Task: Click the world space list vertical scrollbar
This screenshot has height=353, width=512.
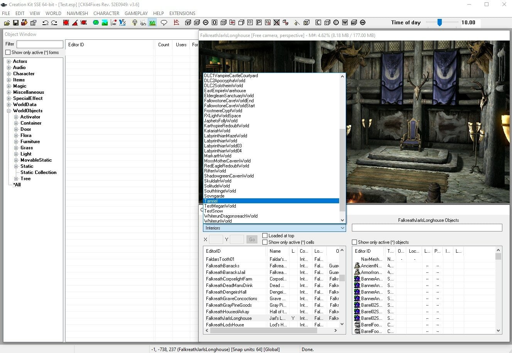Action: tap(342, 170)
